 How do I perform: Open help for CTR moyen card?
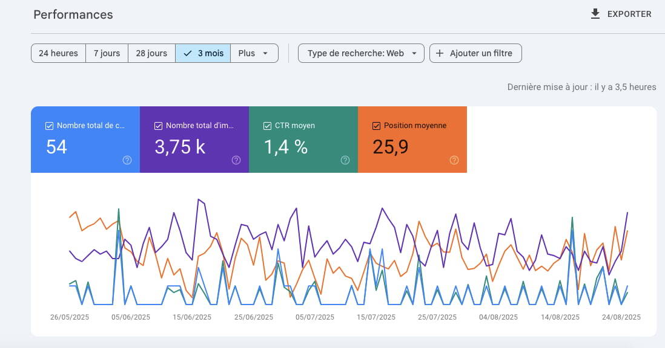click(x=345, y=160)
